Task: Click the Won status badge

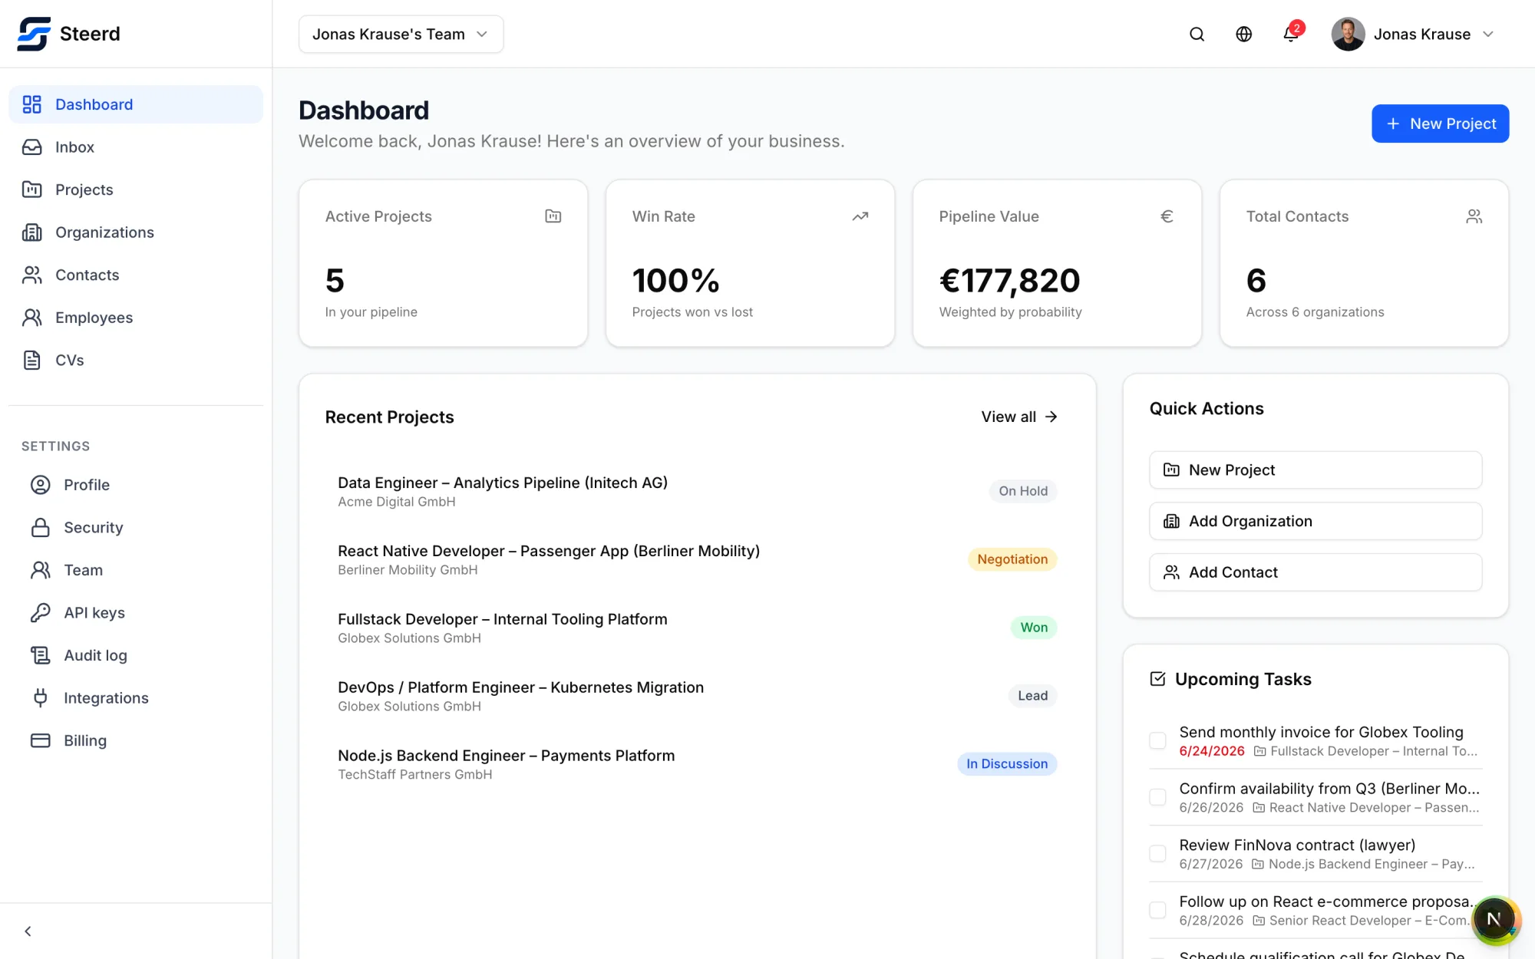Action: (1034, 628)
